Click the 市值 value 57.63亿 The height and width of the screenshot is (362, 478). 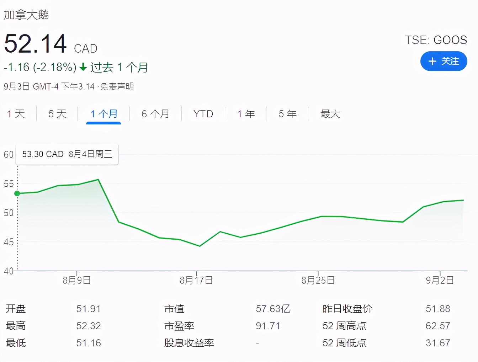pyautogui.click(x=273, y=309)
